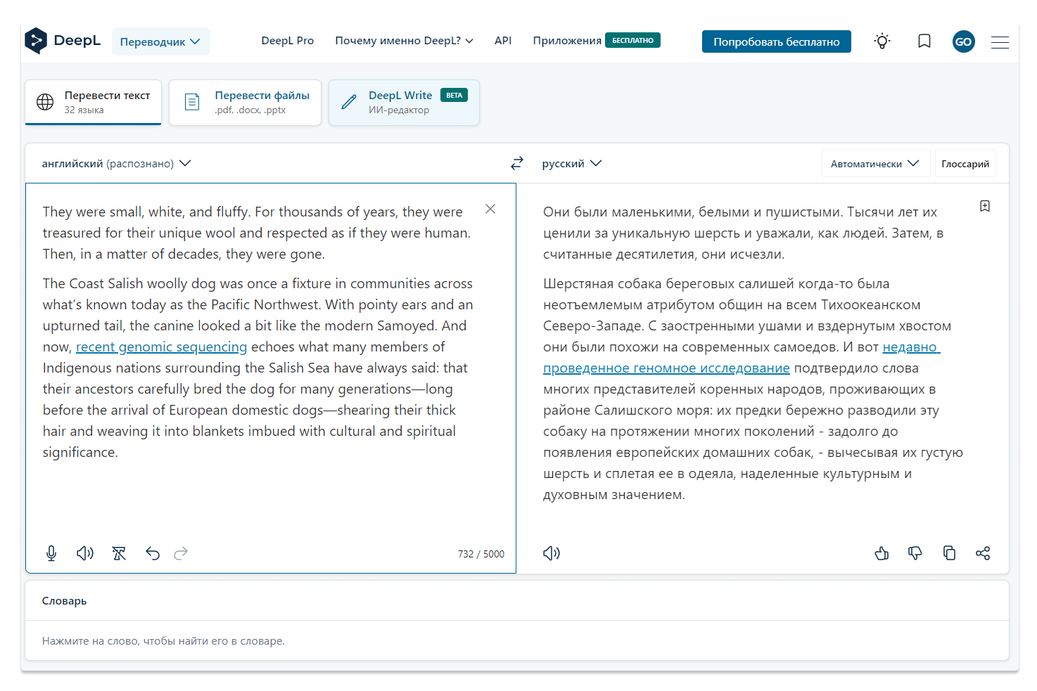Toggle light/dark theme with bulb icon
1037x691 pixels.
click(x=882, y=41)
